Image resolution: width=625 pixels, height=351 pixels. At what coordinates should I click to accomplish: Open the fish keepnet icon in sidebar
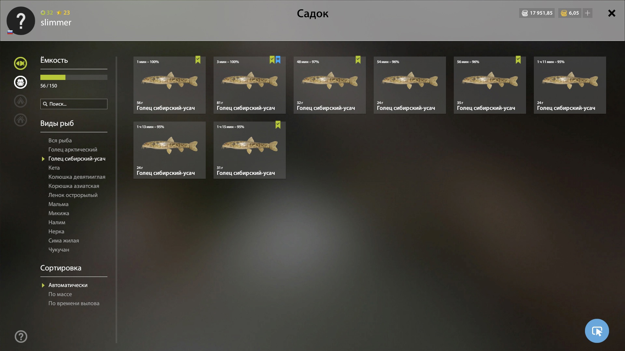pyautogui.click(x=20, y=63)
